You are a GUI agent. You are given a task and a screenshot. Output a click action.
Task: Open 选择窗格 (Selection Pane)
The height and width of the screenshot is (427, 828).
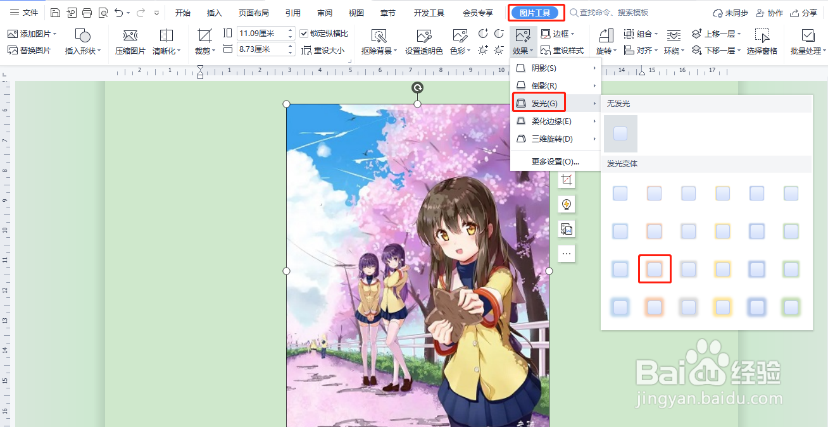pyautogui.click(x=762, y=42)
